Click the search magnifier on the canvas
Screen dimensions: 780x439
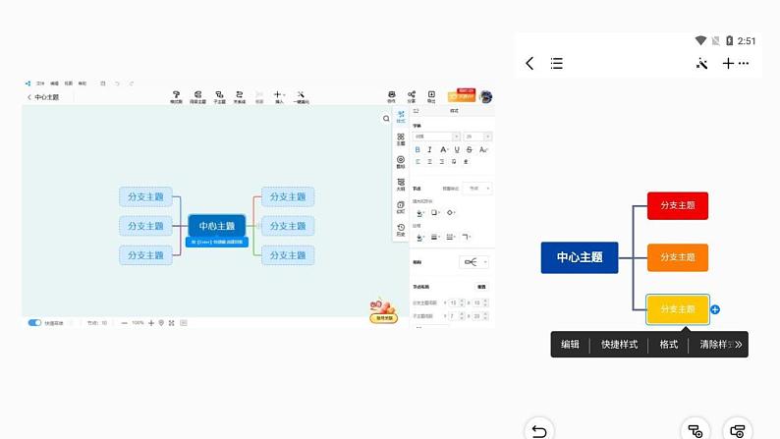pos(386,118)
